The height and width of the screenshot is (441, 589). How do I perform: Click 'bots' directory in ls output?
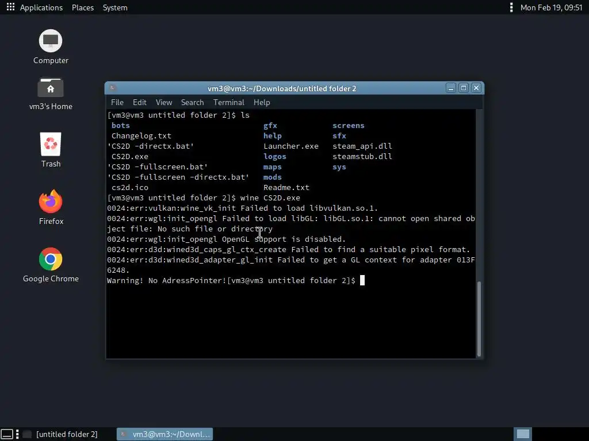[121, 126]
